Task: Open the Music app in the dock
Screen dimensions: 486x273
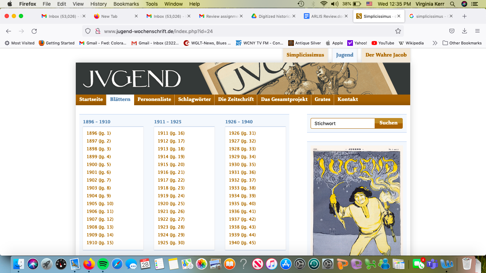Action: point(271,264)
